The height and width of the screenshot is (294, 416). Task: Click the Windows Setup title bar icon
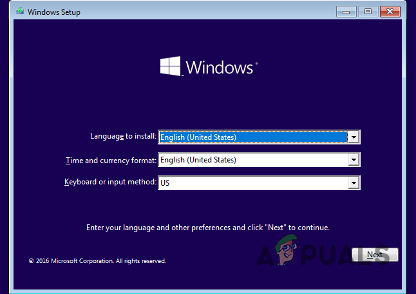tap(20, 12)
